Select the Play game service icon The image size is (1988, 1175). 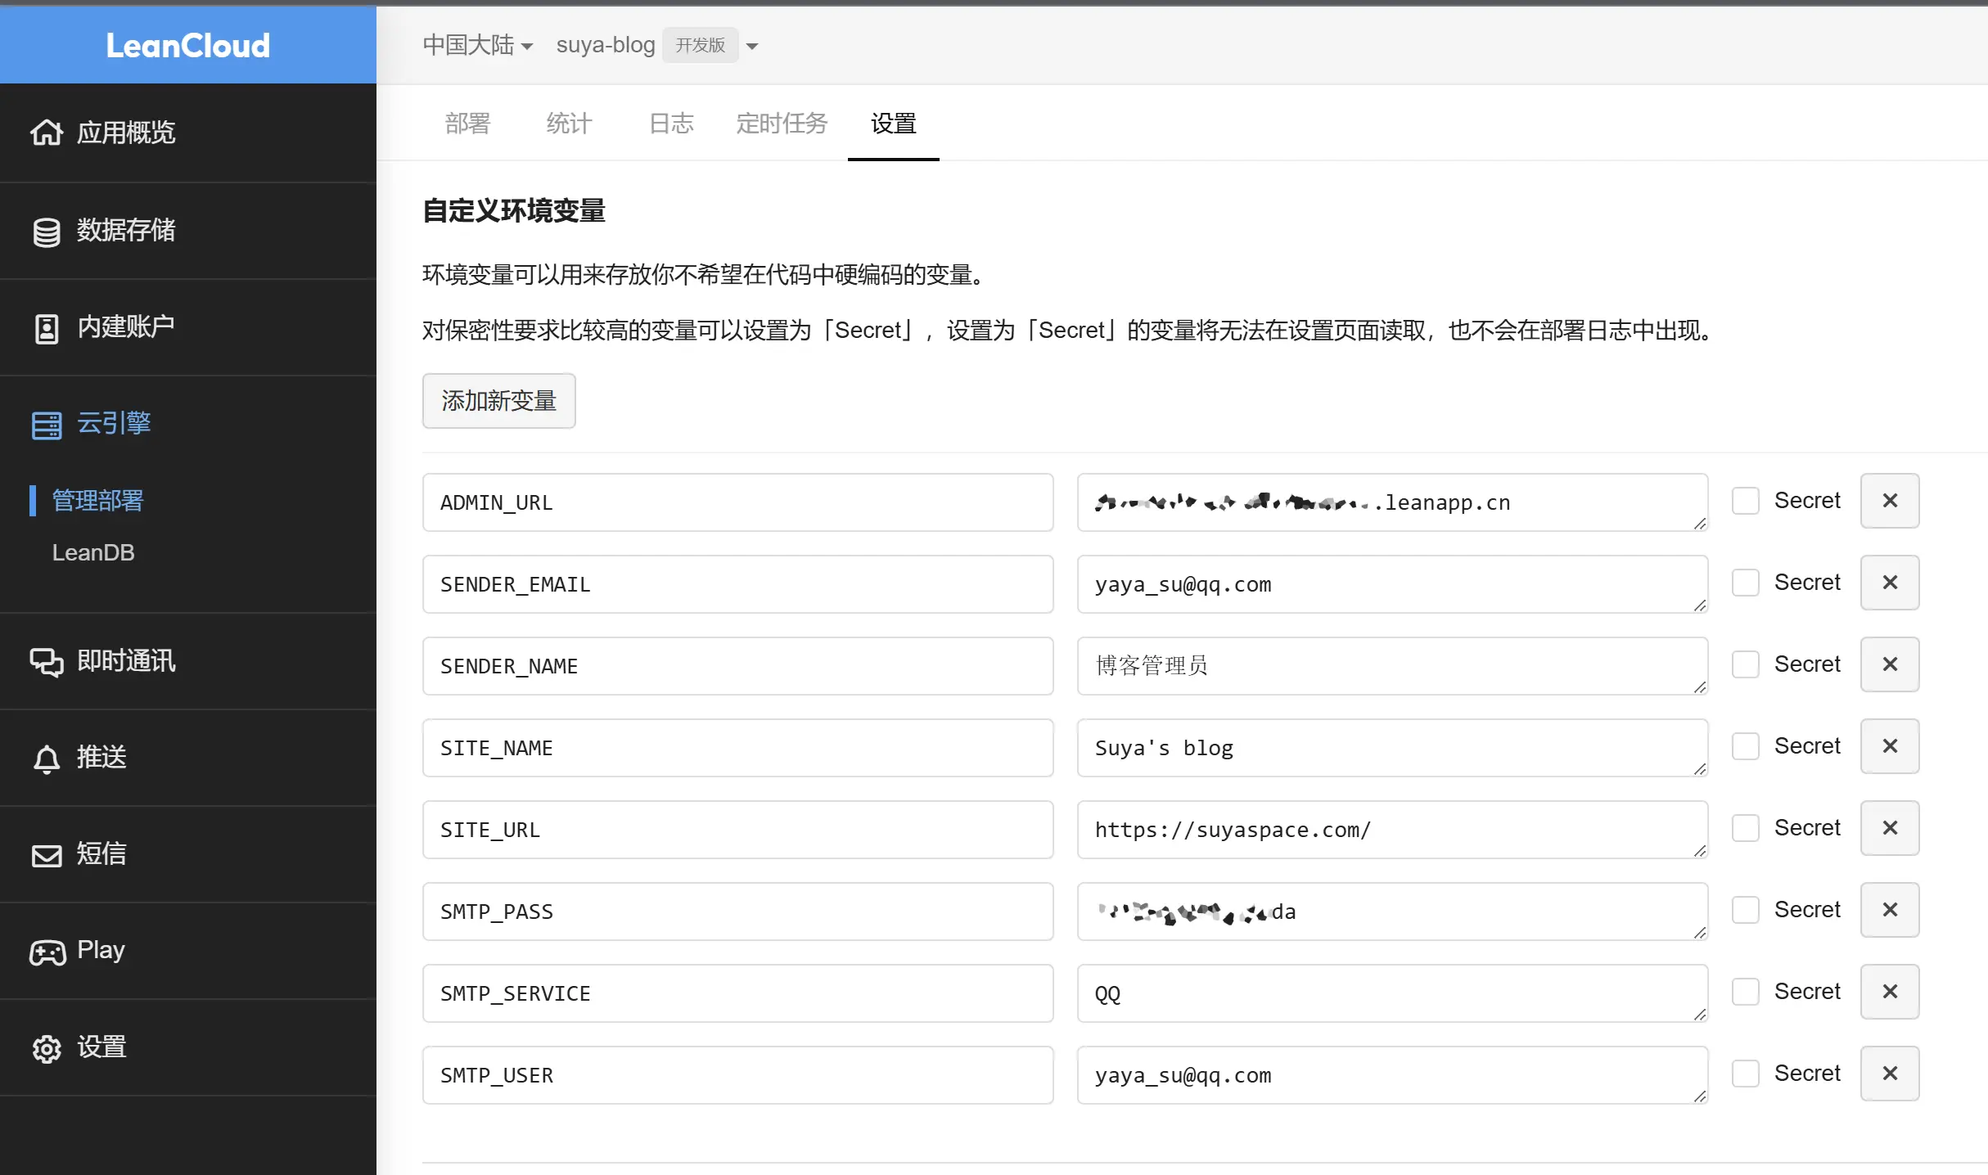pos(47,951)
